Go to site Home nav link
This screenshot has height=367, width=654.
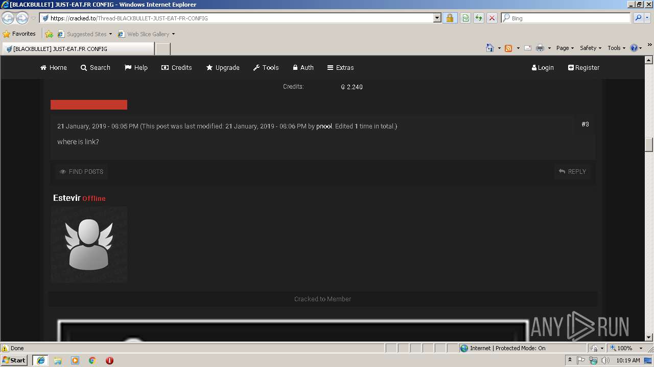(54, 67)
